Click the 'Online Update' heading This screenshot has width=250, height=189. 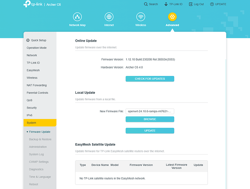[x=86, y=41]
